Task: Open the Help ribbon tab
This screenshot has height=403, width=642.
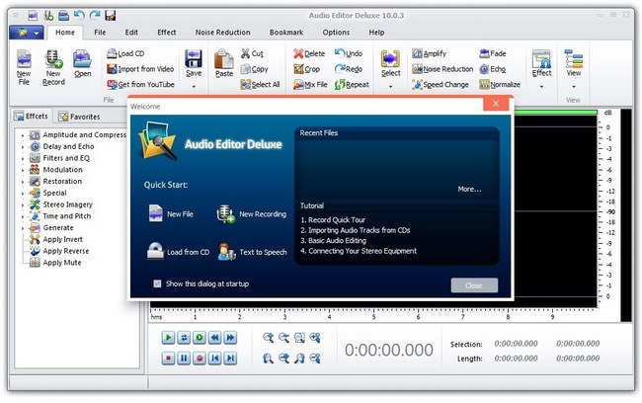Action: pos(376,33)
